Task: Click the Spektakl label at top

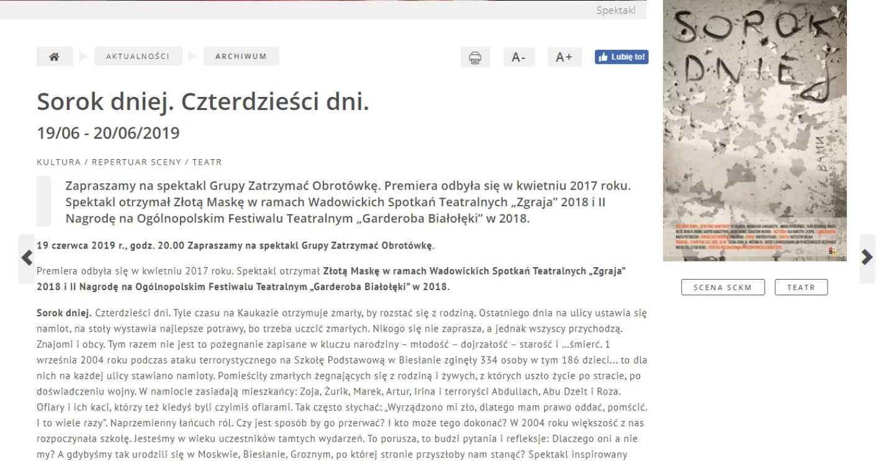Action: click(x=616, y=10)
